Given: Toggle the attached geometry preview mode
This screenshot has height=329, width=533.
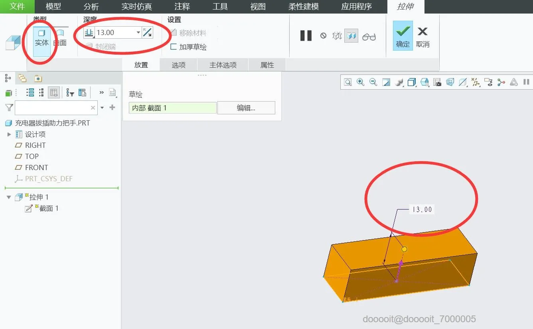Looking at the screenshot, I should click(351, 36).
